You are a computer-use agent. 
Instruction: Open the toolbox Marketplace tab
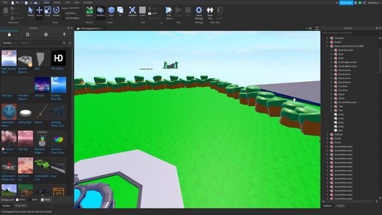pos(10,35)
